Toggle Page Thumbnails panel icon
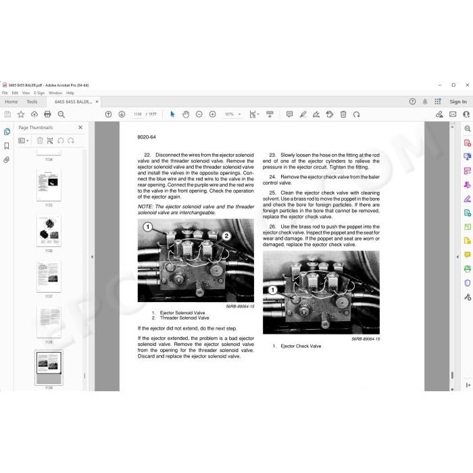Screen dimensions: 473x473 7,132
